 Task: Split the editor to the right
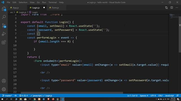tap(172, 8)
